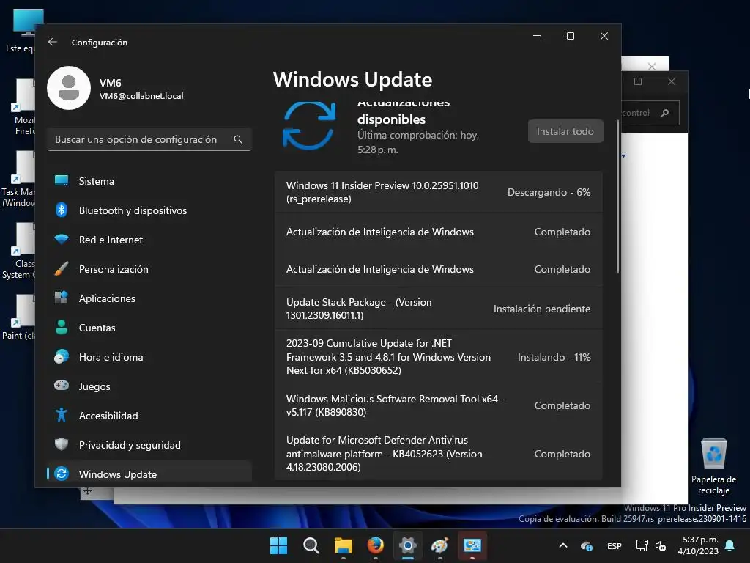This screenshot has width=750, height=563.
Task: Open Accesibilidad settings
Action: pyautogui.click(x=149, y=415)
